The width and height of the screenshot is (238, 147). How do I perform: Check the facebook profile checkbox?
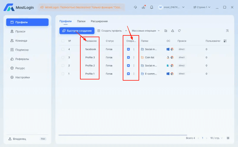[x=63, y=49]
